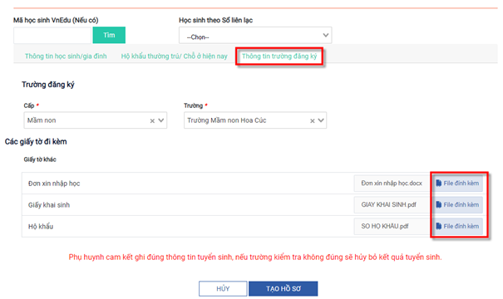Focus the Mã học sinh VnEdu input field
Screen dimensions: 503x299
point(52,35)
